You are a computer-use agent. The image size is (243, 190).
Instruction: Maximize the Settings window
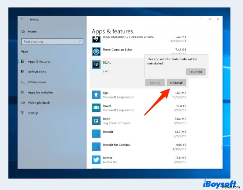[x=210, y=19]
